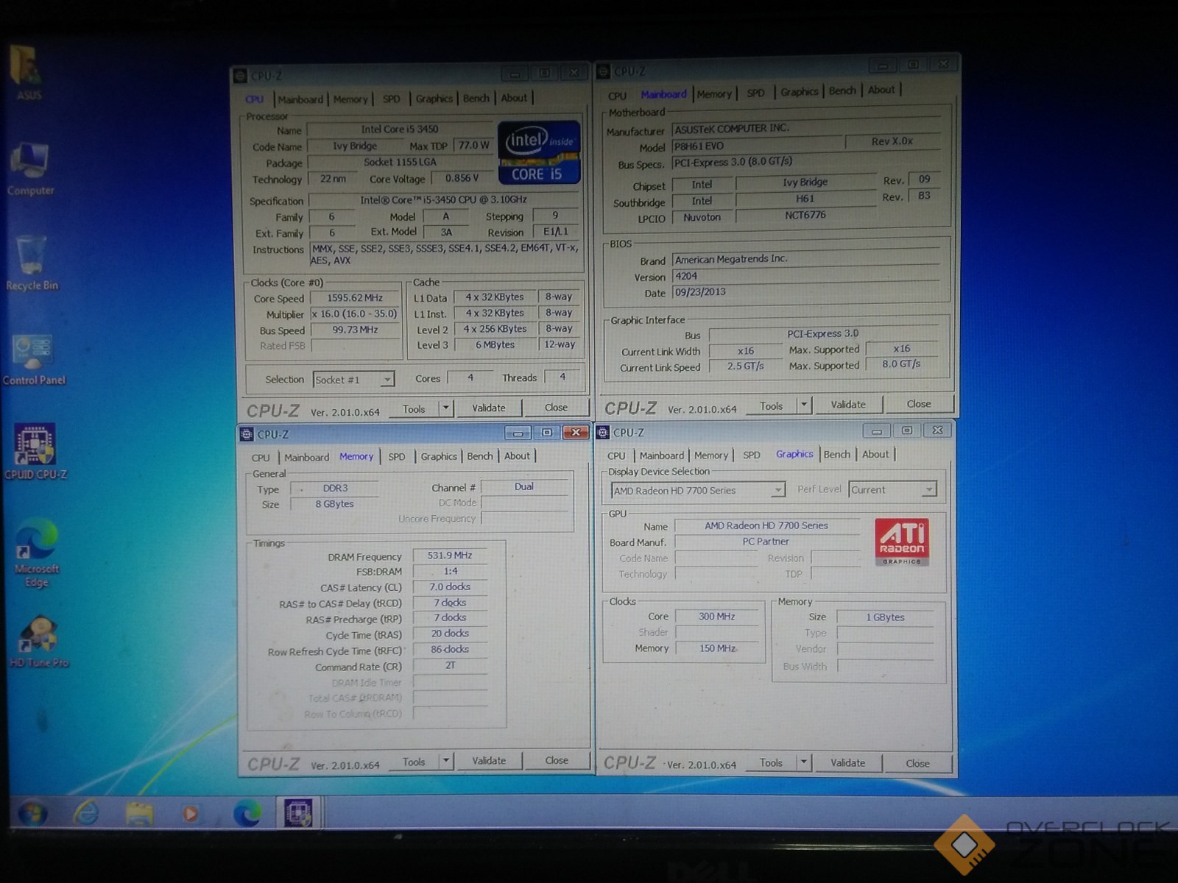
Task: Click Close button in CPU tab window
Action: pyautogui.click(x=556, y=407)
